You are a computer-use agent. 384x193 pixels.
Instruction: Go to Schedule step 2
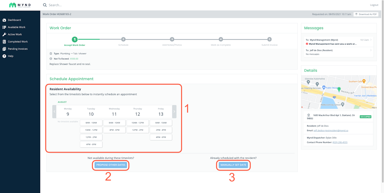click(x=123, y=39)
